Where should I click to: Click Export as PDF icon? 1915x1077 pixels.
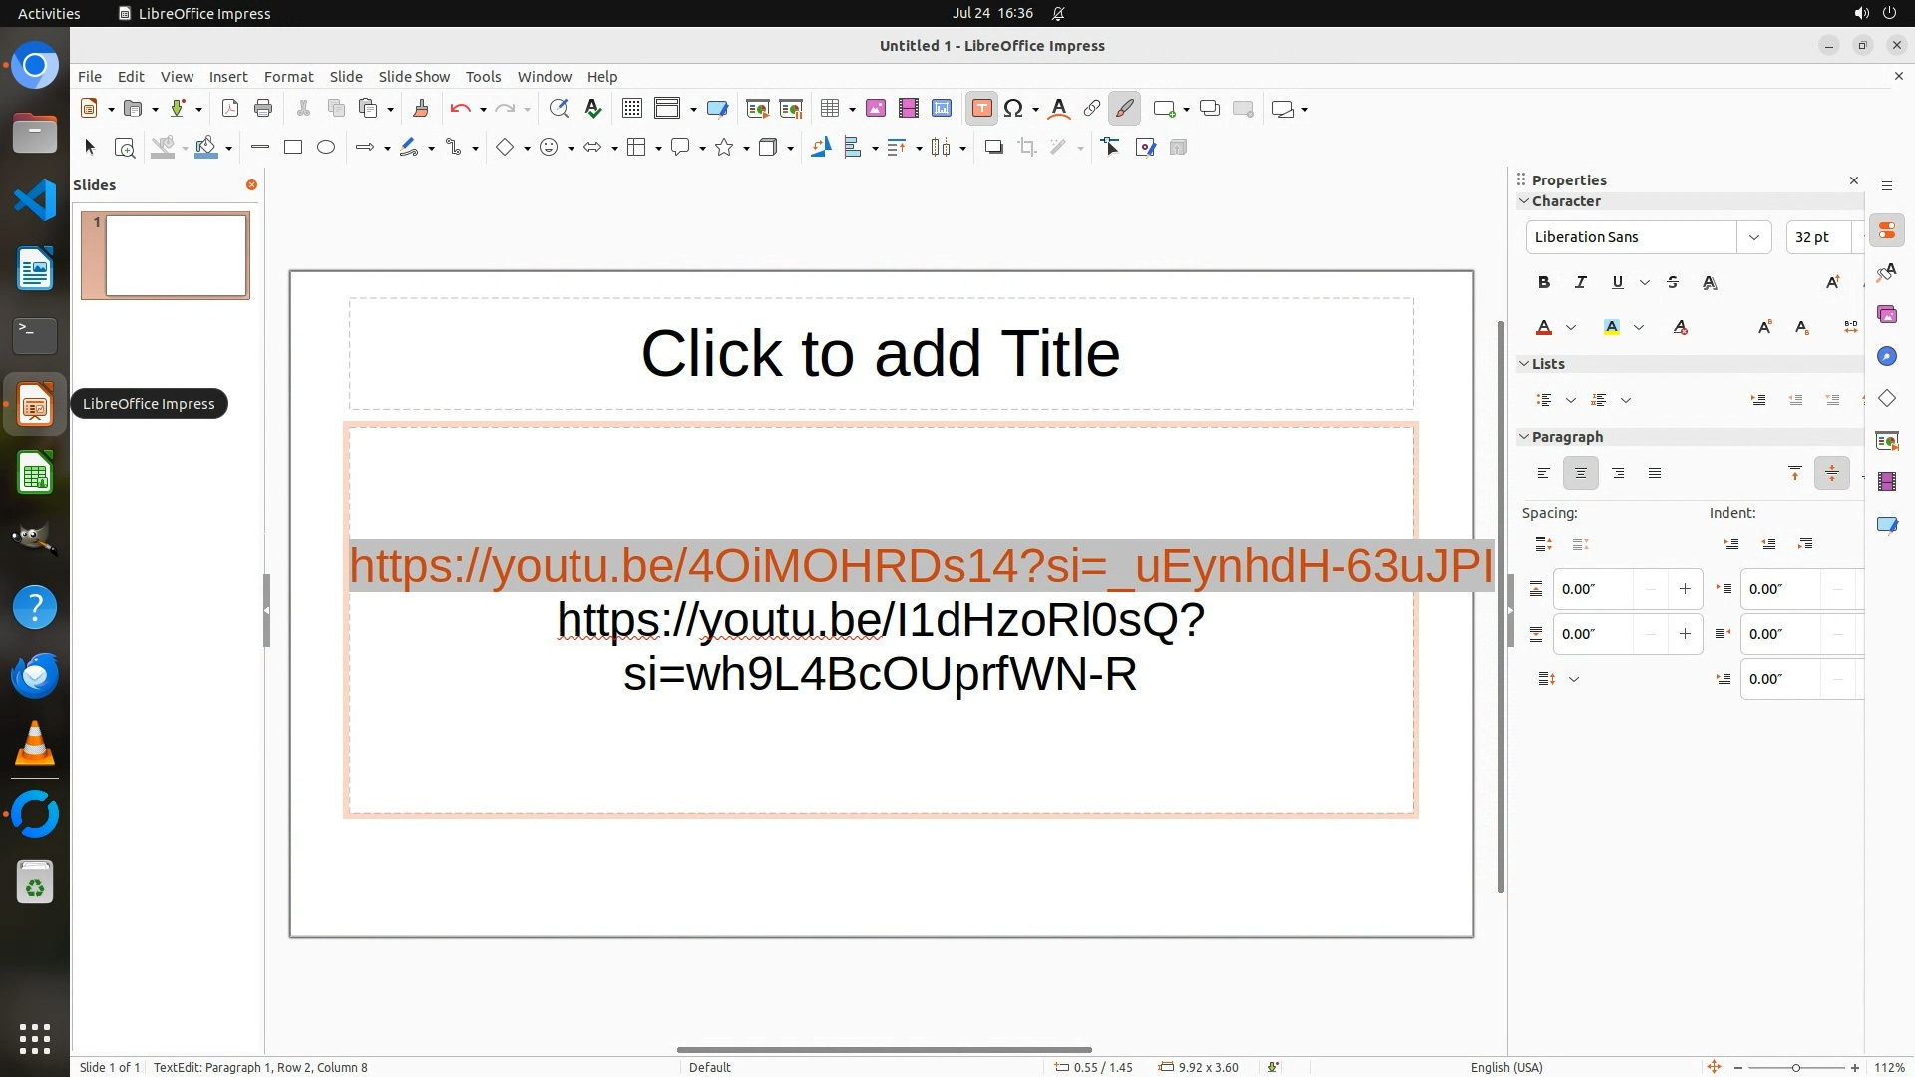[x=230, y=109]
